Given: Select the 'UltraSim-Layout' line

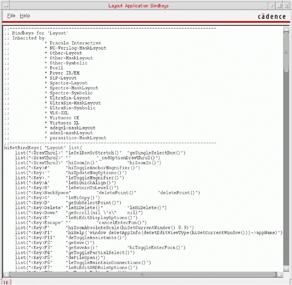Looking at the screenshot, I should click(x=67, y=98).
